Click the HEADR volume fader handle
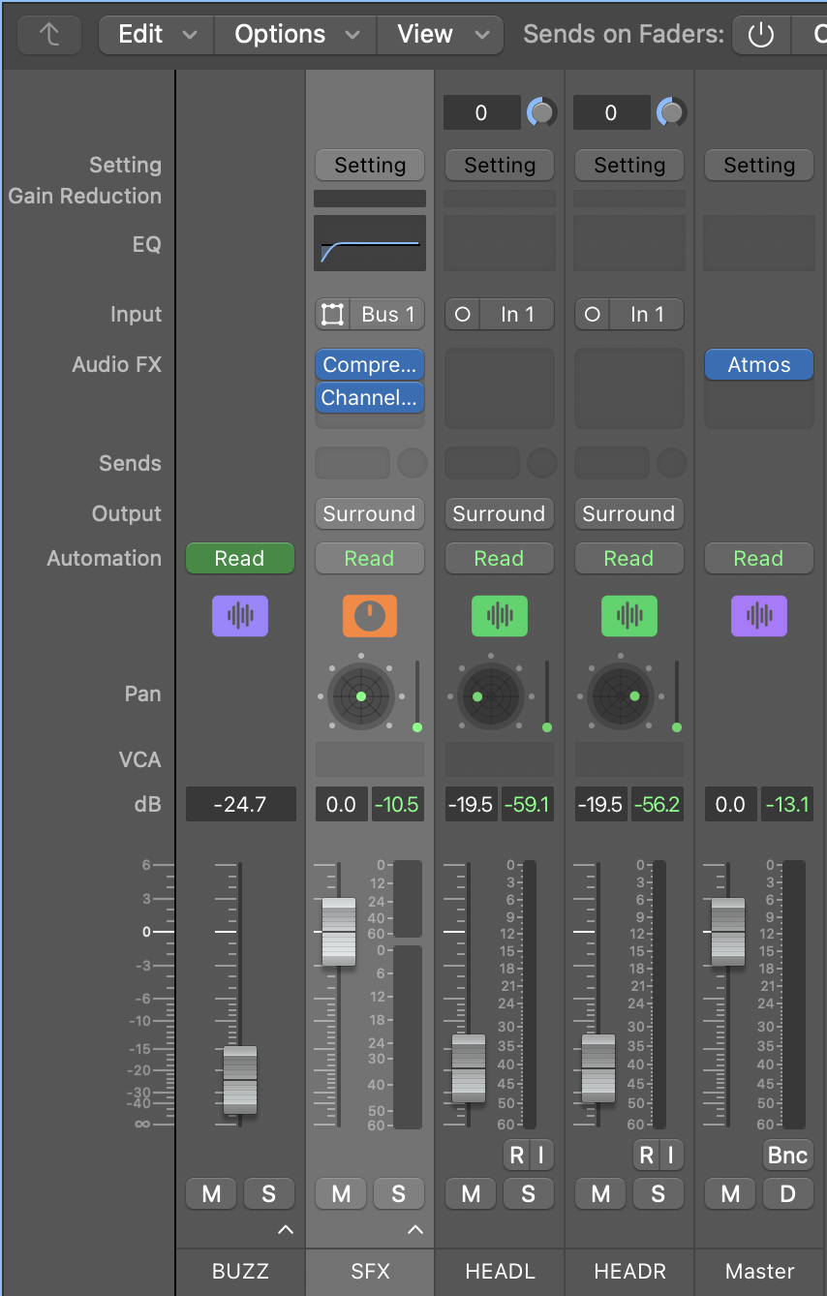The image size is (827, 1296). point(598,1068)
